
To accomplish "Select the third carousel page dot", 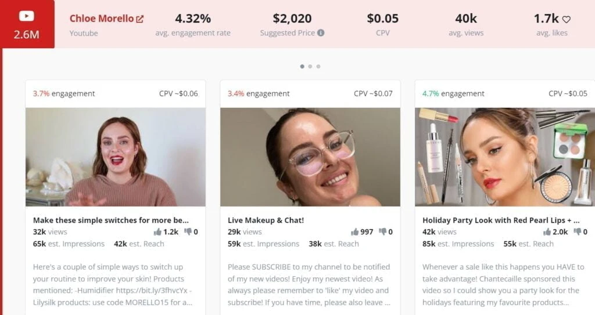I will point(318,66).
